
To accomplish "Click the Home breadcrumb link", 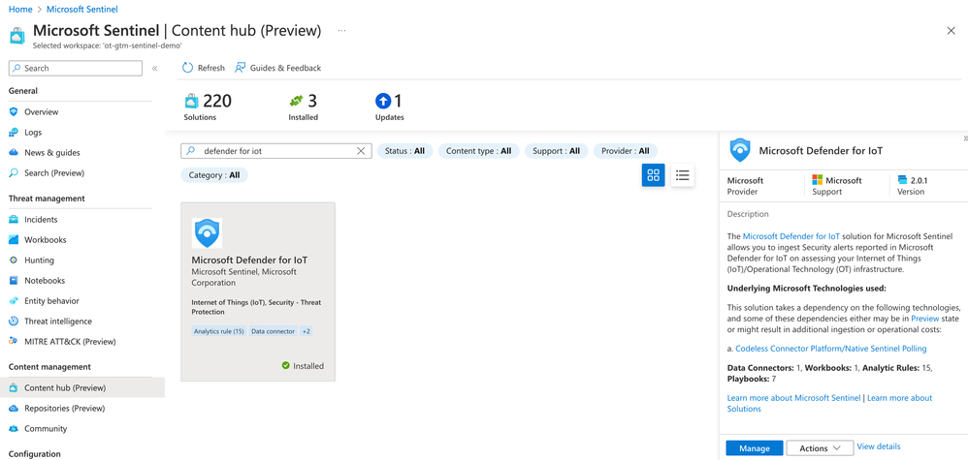I will 20,10.
